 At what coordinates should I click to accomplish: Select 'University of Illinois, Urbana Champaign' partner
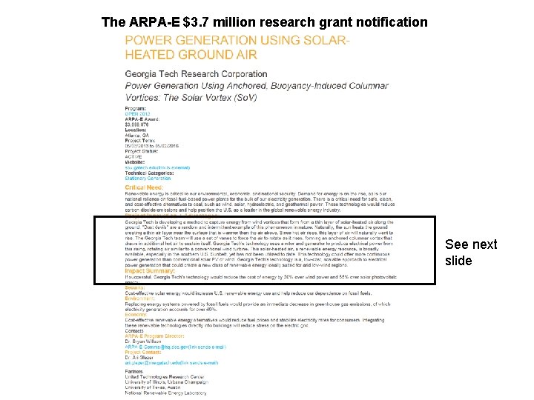coord(167,382)
